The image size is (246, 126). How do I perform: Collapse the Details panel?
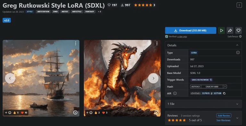point(237,45)
